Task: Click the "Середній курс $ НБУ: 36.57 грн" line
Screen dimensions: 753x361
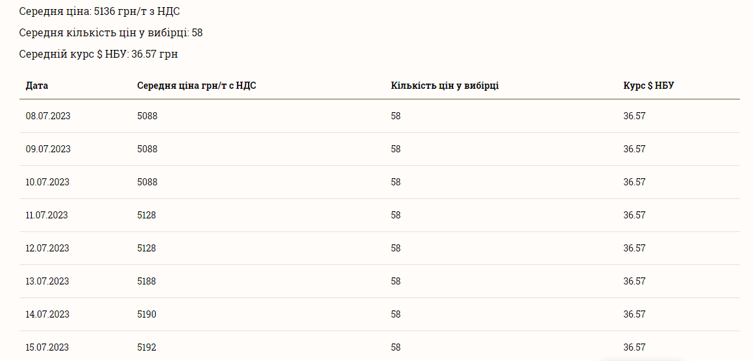Action: click(99, 54)
